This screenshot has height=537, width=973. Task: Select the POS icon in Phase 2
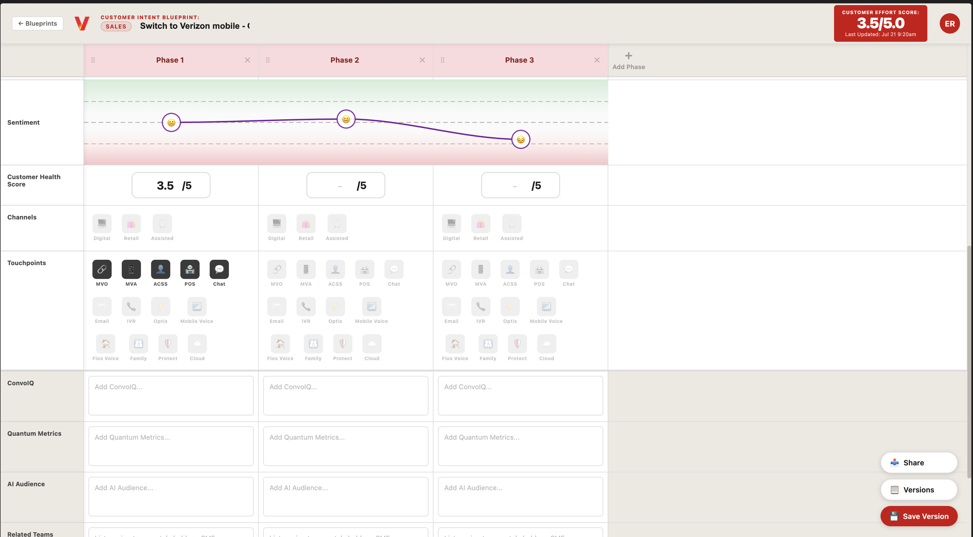click(x=365, y=269)
